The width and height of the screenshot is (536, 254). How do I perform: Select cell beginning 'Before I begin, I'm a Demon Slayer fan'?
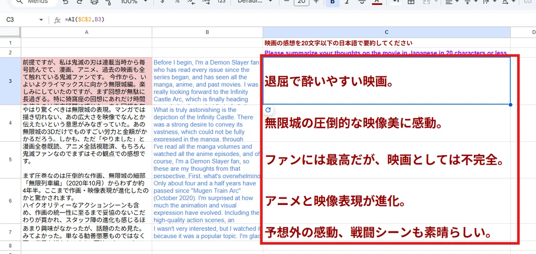point(207,81)
